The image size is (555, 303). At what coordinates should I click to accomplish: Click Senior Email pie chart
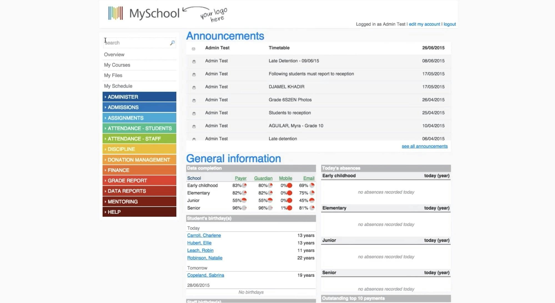pyautogui.click(x=312, y=208)
